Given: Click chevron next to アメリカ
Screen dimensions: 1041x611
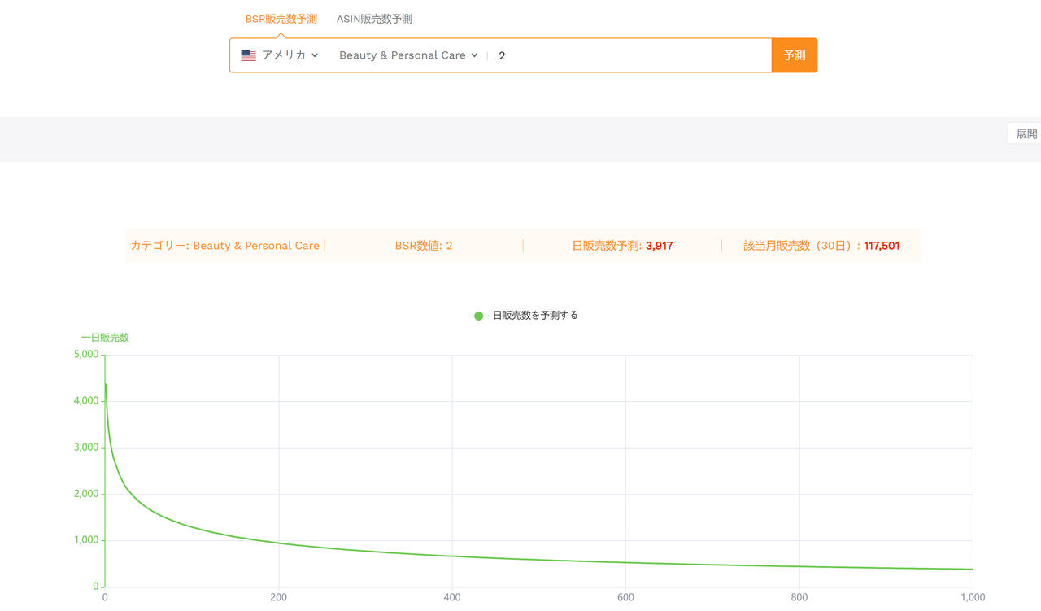Looking at the screenshot, I should [x=315, y=55].
